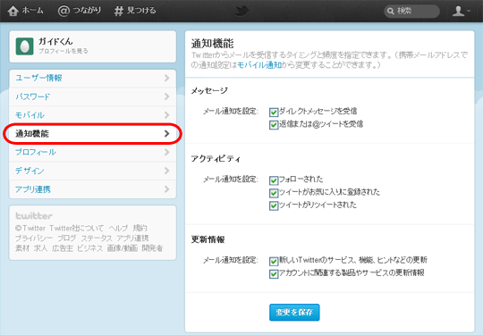Open the アプリ連携 footer link
The width and height of the screenshot is (483, 335).
[132, 239]
